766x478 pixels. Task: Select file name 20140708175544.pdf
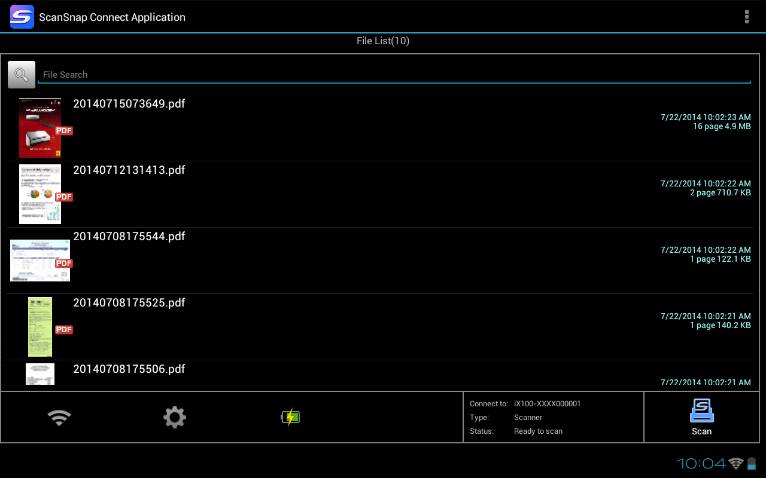pos(129,237)
